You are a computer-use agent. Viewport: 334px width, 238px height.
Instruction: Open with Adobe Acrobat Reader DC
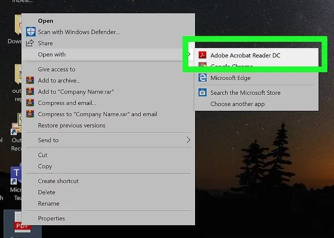coord(256,55)
